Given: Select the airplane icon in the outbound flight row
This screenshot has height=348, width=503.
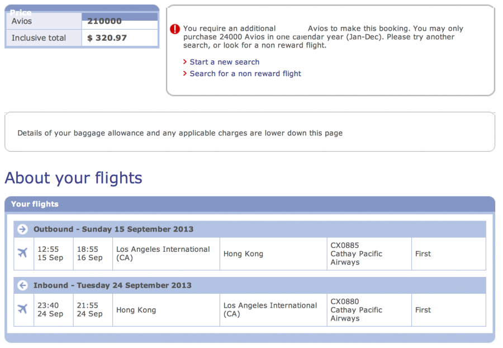Looking at the screenshot, I should 22,253.
